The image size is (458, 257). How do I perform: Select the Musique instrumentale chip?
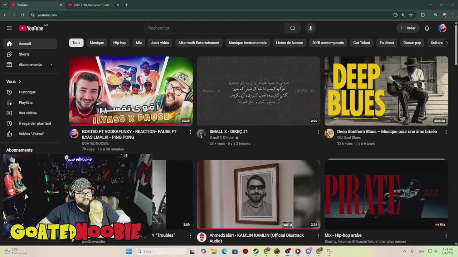coord(248,43)
